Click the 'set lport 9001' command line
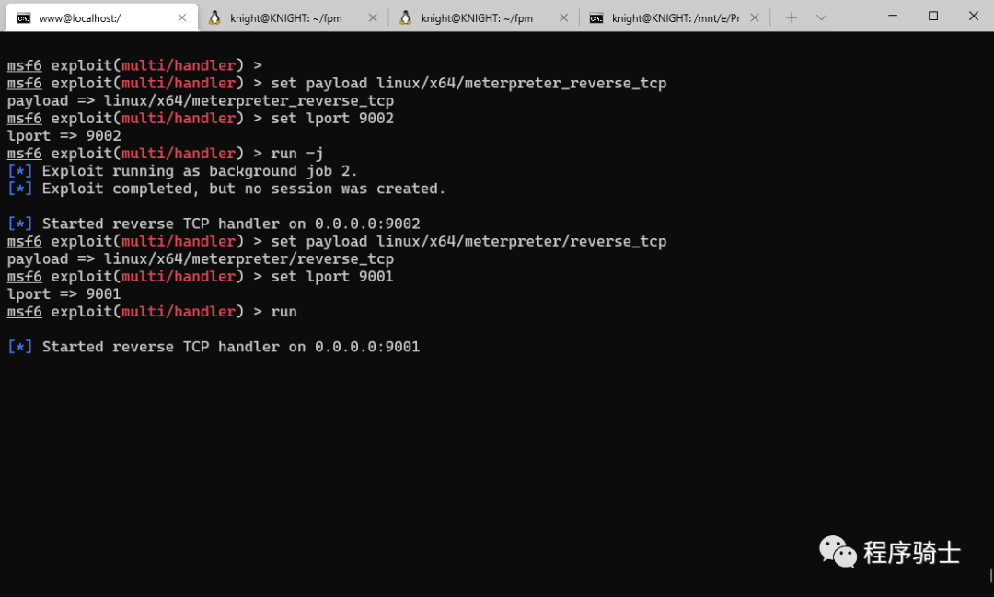 pos(201,276)
